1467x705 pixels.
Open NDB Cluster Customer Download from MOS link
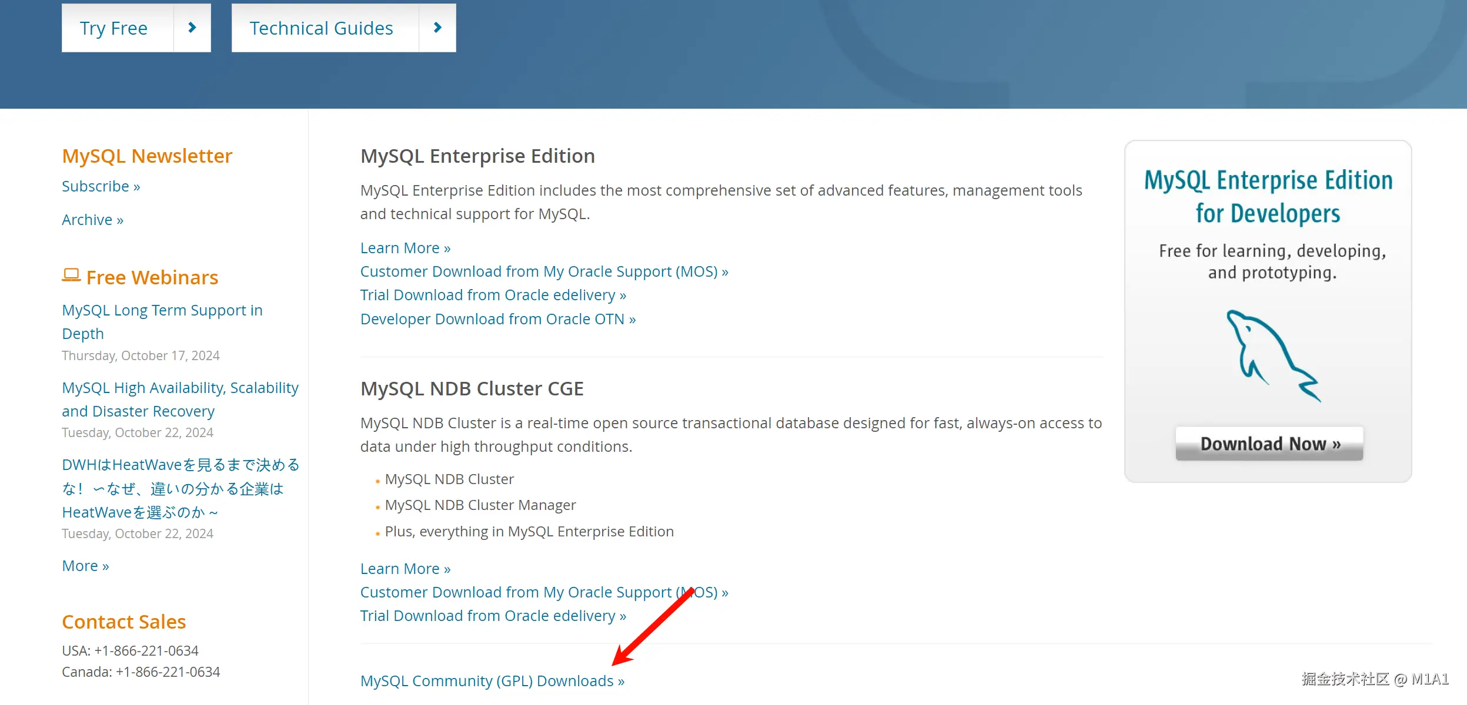[544, 592]
